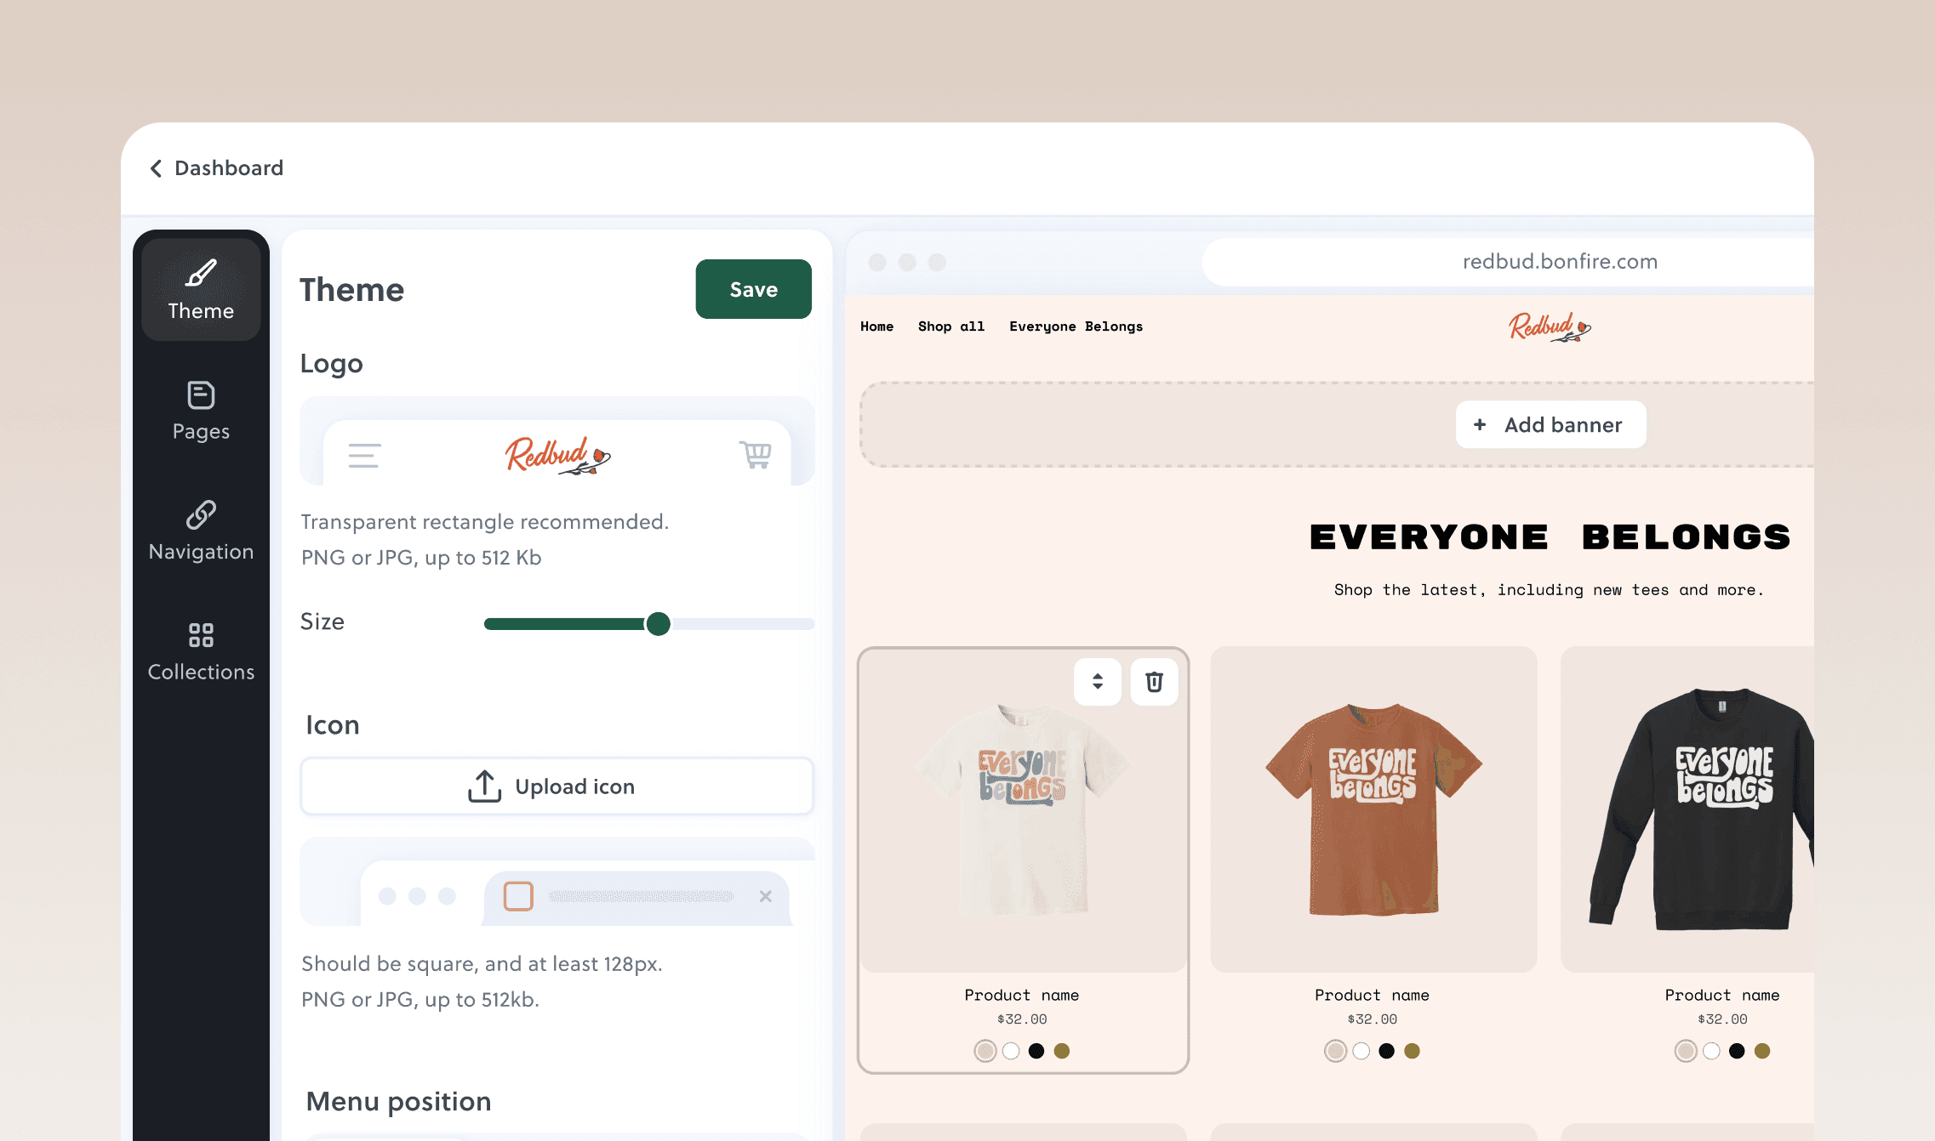Choose the black swatch on the white tee
Image resolution: width=1935 pixels, height=1141 pixels.
click(1036, 1051)
